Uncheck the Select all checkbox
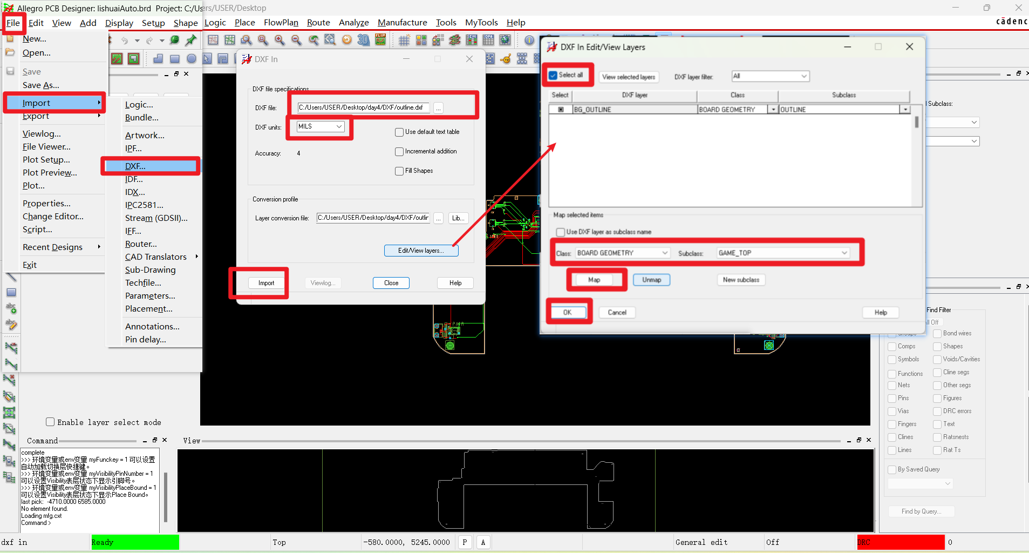The image size is (1029, 553). point(553,75)
